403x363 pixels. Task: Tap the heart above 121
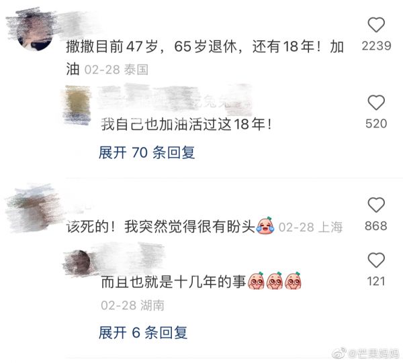coord(376,260)
